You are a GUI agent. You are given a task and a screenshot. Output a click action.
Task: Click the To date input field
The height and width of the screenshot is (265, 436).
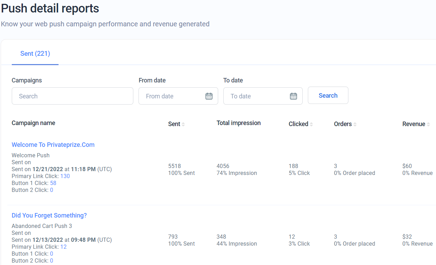256,96
